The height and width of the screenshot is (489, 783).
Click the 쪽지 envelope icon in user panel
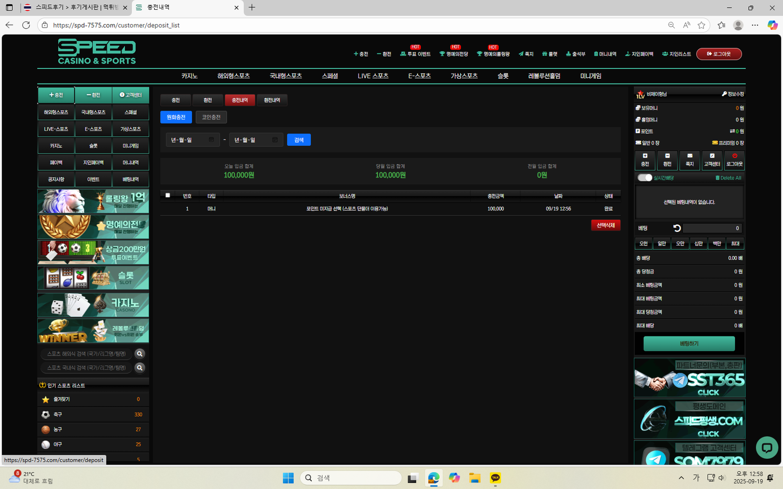[690, 156]
